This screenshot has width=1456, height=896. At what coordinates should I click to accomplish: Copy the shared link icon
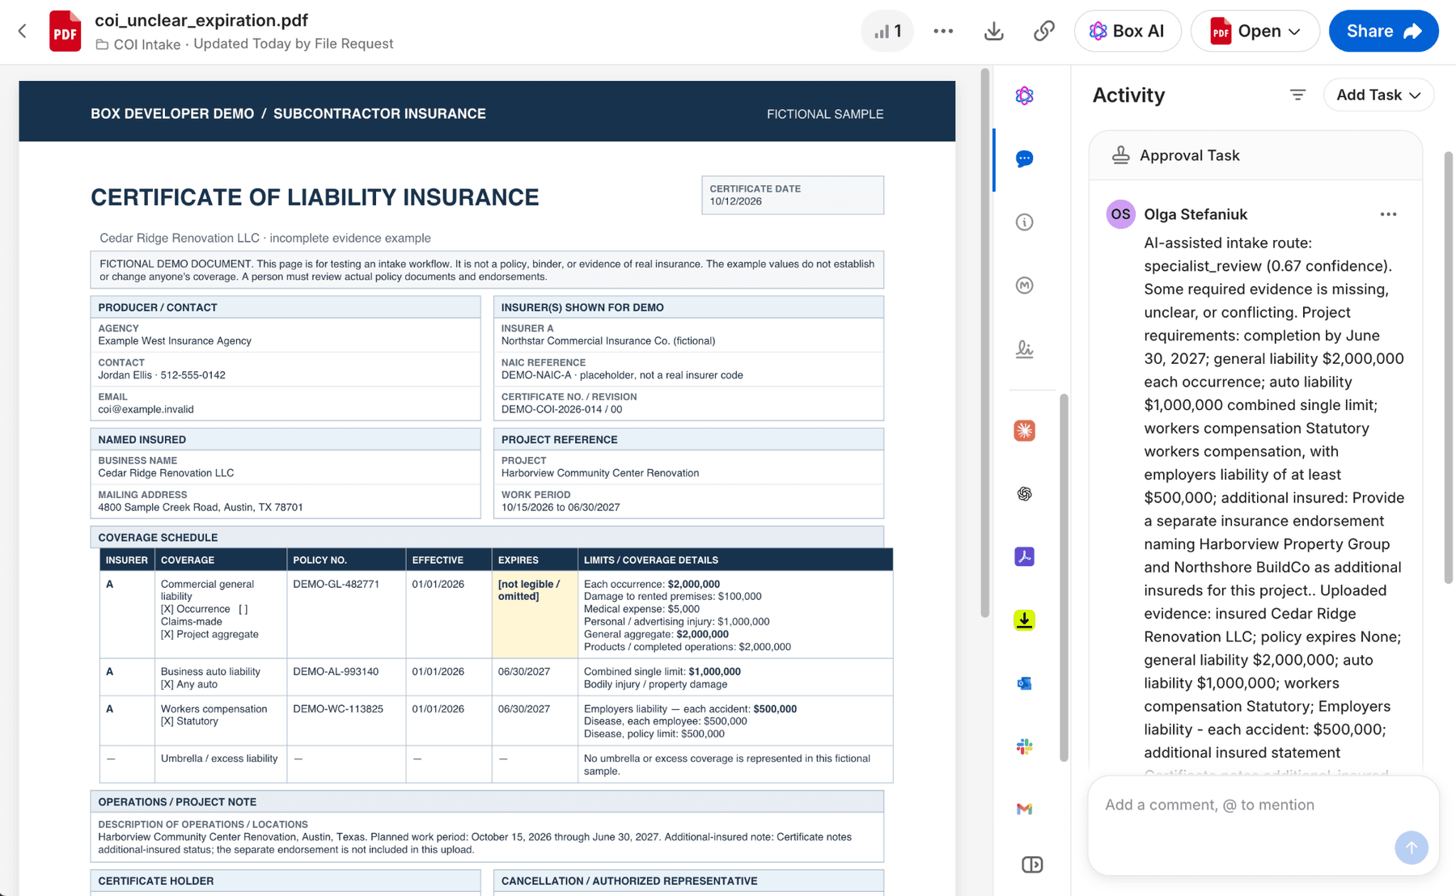[1044, 32]
